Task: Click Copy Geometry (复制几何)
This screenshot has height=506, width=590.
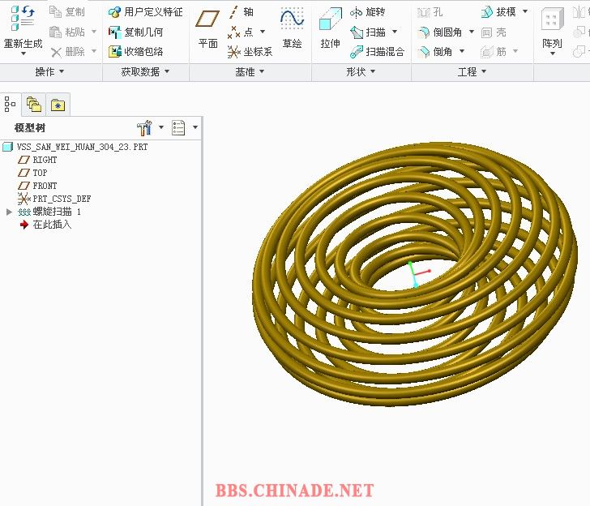Action: (135, 32)
